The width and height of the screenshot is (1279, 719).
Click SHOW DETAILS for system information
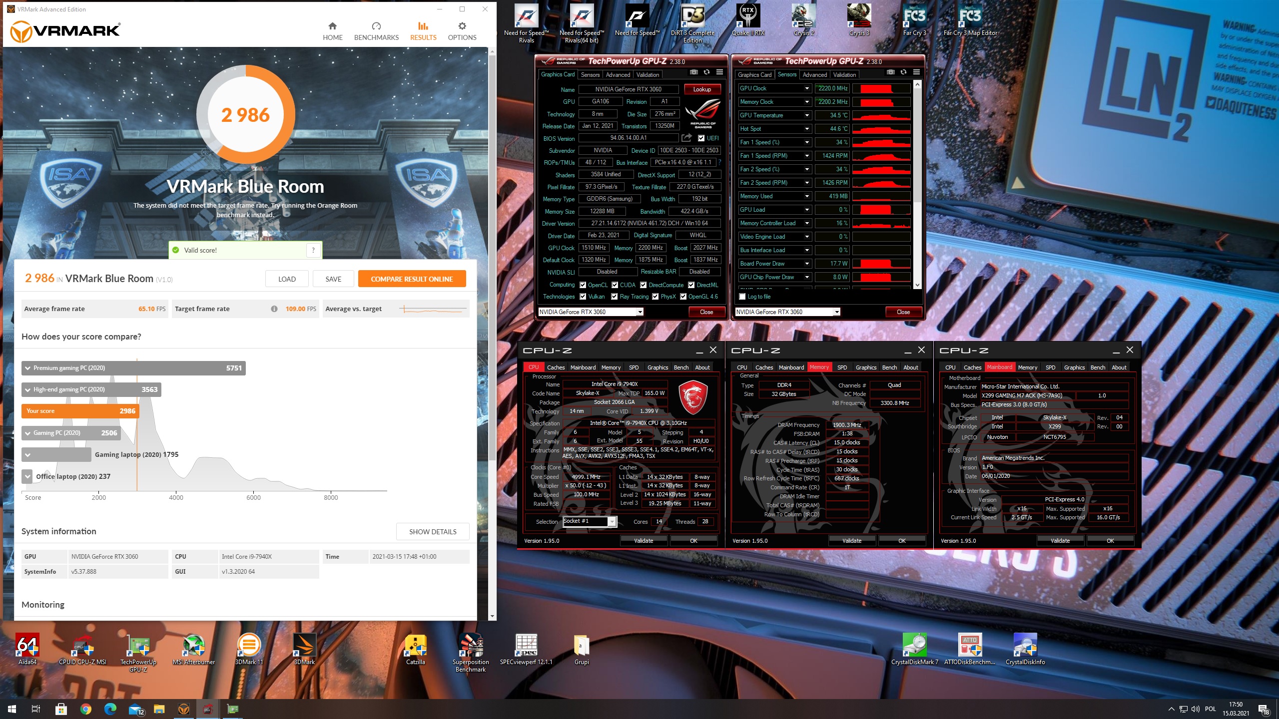[x=433, y=532]
